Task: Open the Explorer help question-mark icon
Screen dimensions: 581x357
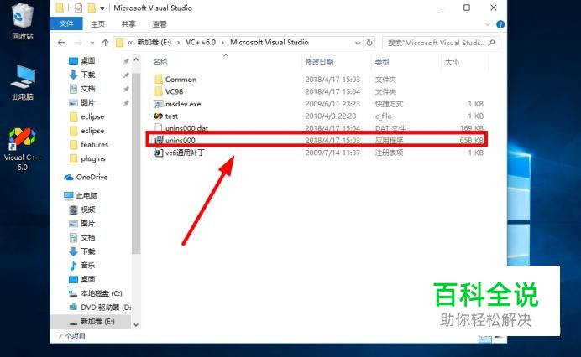Action: [x=500, y=24]
